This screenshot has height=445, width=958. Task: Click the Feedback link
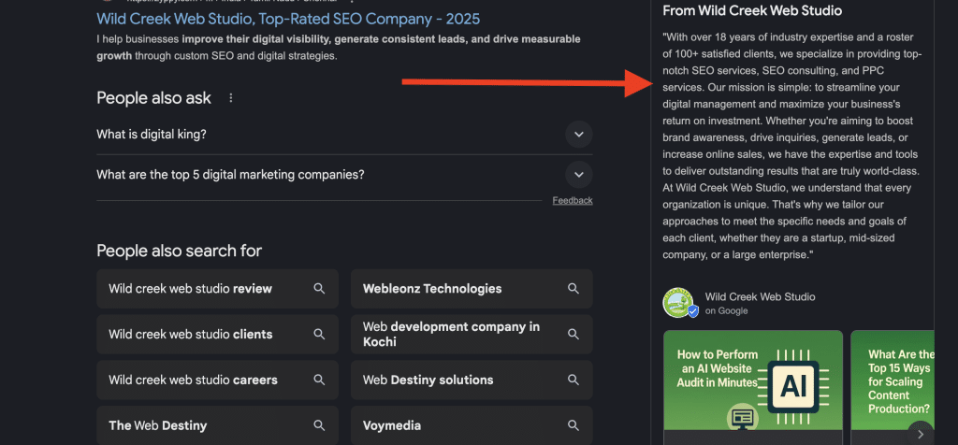[573, 200]
